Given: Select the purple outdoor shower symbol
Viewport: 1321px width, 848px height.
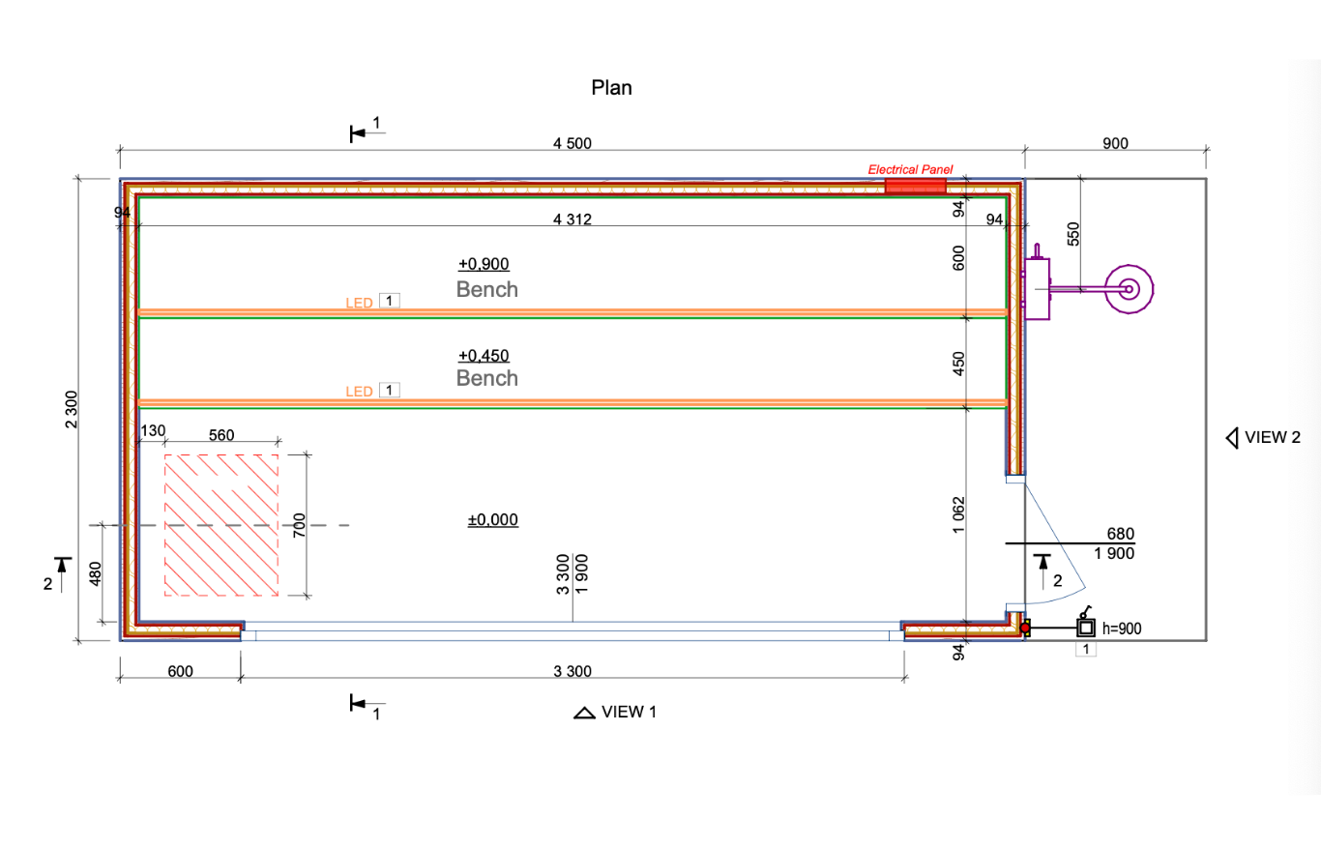Looking at the screenshot, I should pyautogui.click(x=1128, y=288).
